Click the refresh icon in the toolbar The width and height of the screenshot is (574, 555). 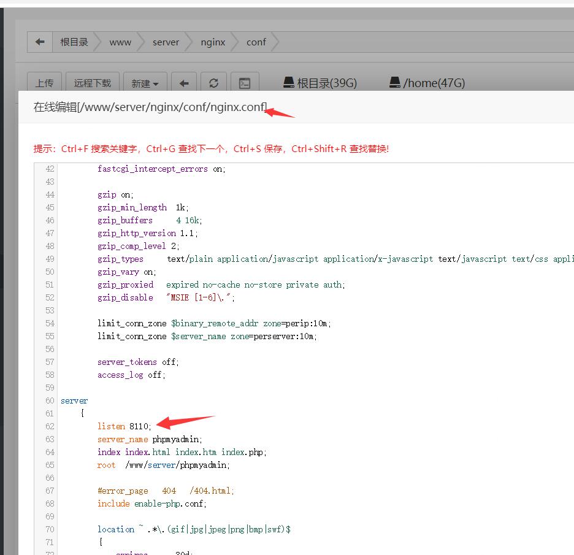point(214,82)
